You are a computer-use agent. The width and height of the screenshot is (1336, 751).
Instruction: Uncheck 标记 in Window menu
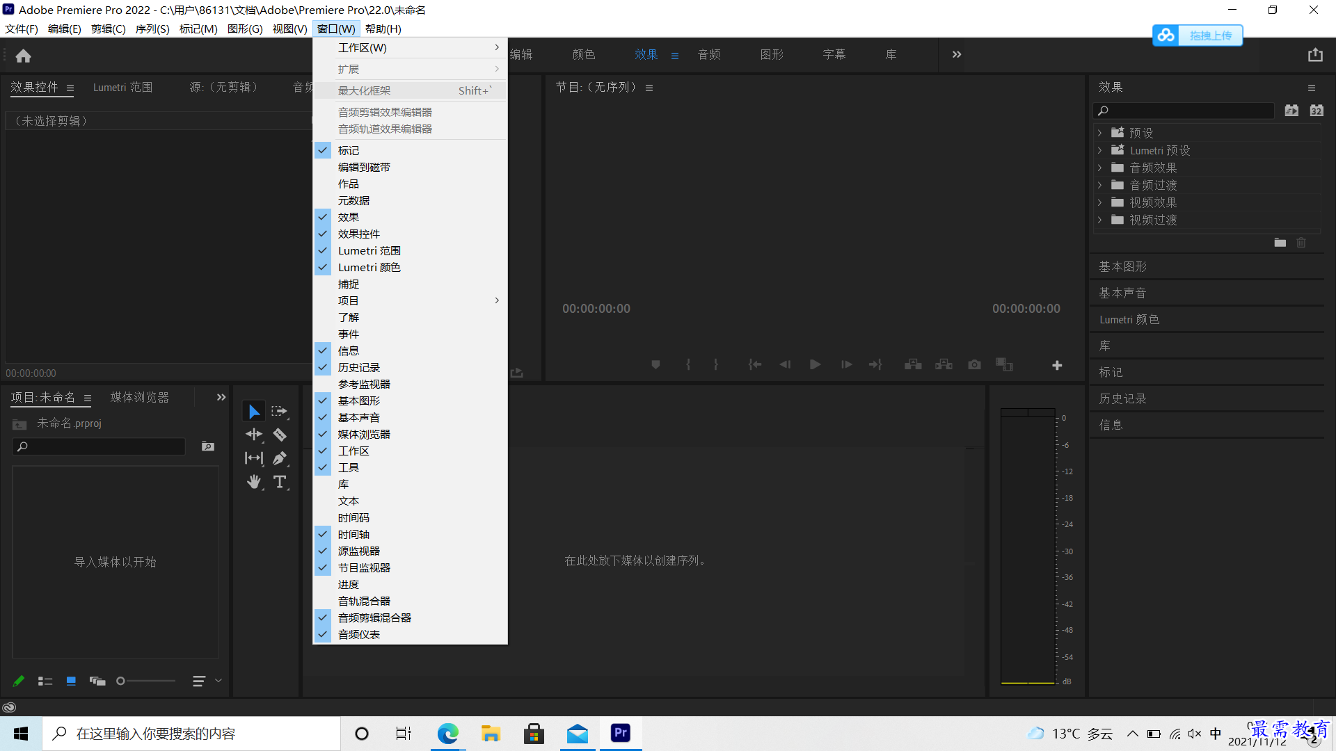411,150
